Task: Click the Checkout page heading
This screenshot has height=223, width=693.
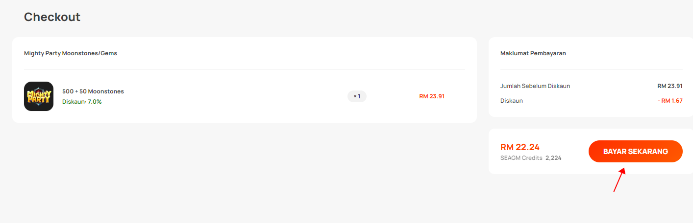Action: pos(52,17)
